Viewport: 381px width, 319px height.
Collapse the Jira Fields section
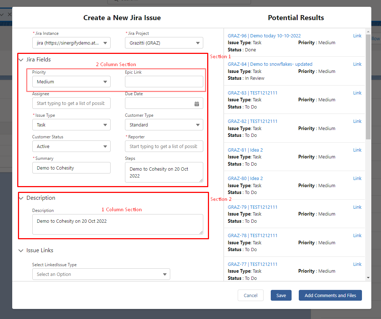[21, 60]
